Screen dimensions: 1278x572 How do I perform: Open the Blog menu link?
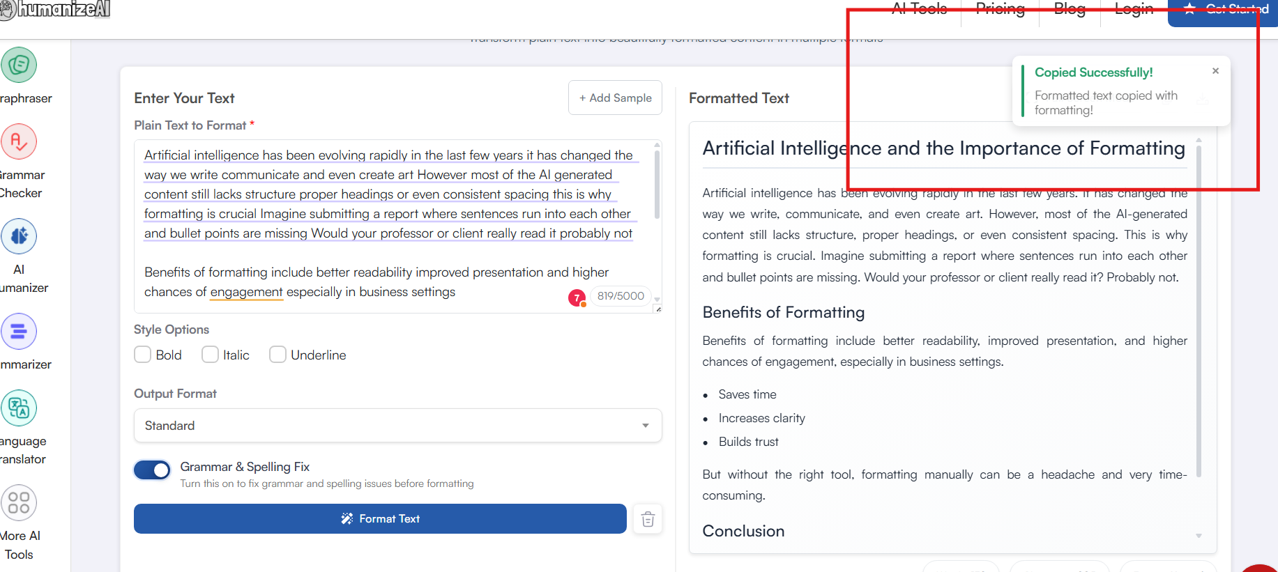1070,9
